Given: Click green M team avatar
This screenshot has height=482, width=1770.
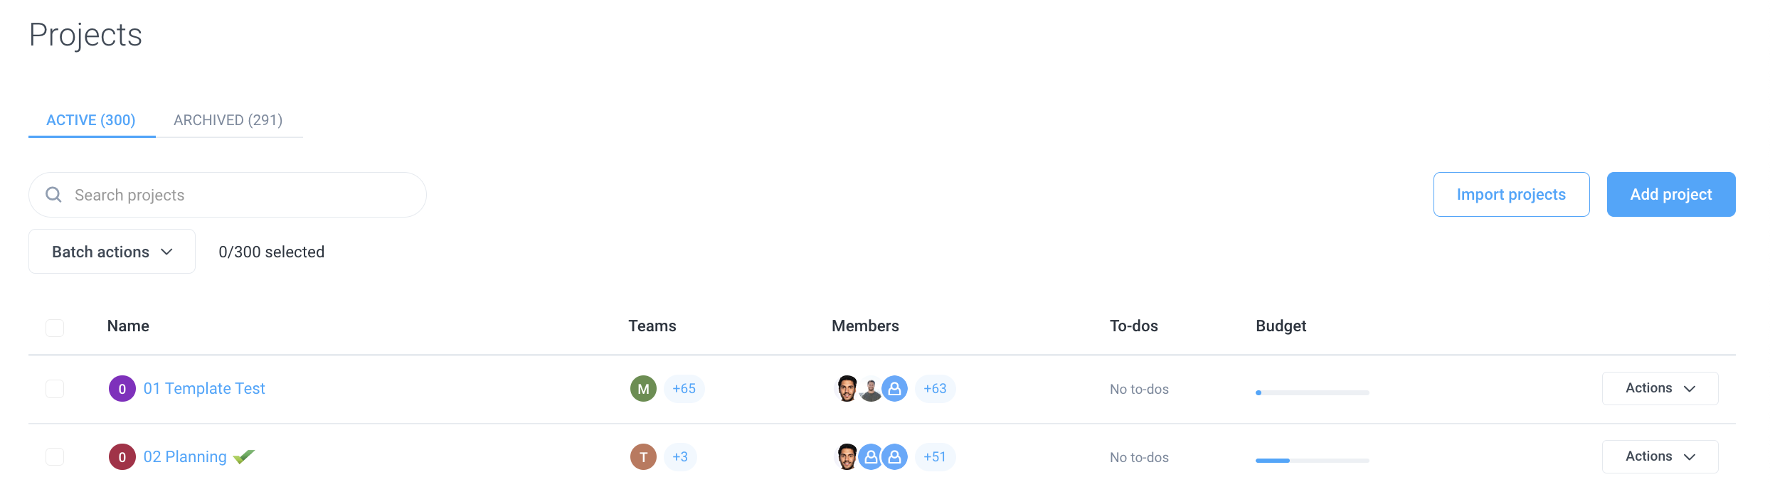Looking at the screenshot, I should 643,389.
